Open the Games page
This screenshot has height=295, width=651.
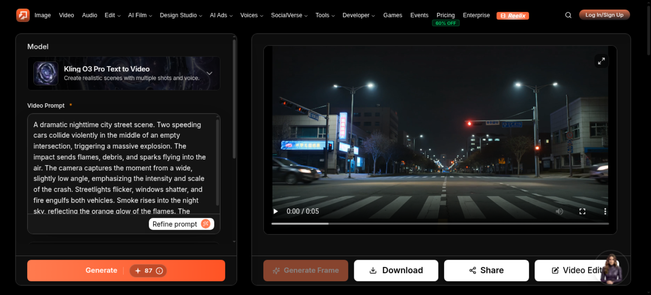point(393,15)
